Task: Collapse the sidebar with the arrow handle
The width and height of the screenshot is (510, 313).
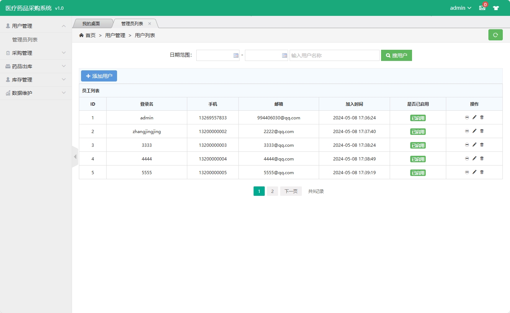Action: pyautogui.click(x=75, y=156)
